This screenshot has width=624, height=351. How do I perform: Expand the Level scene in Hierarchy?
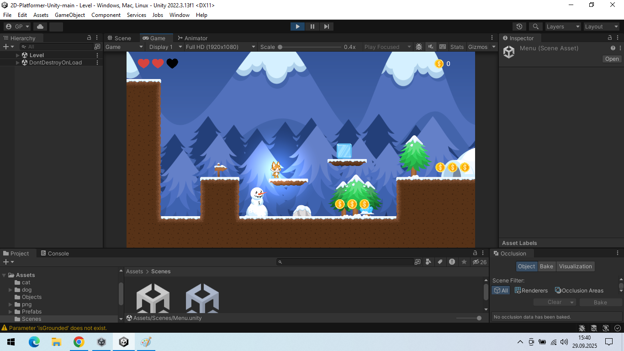pos(18,55)
